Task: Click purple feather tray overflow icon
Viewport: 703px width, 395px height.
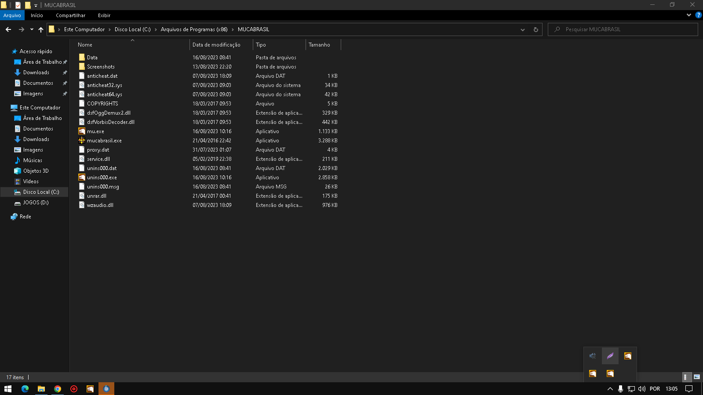Action: 610,356
